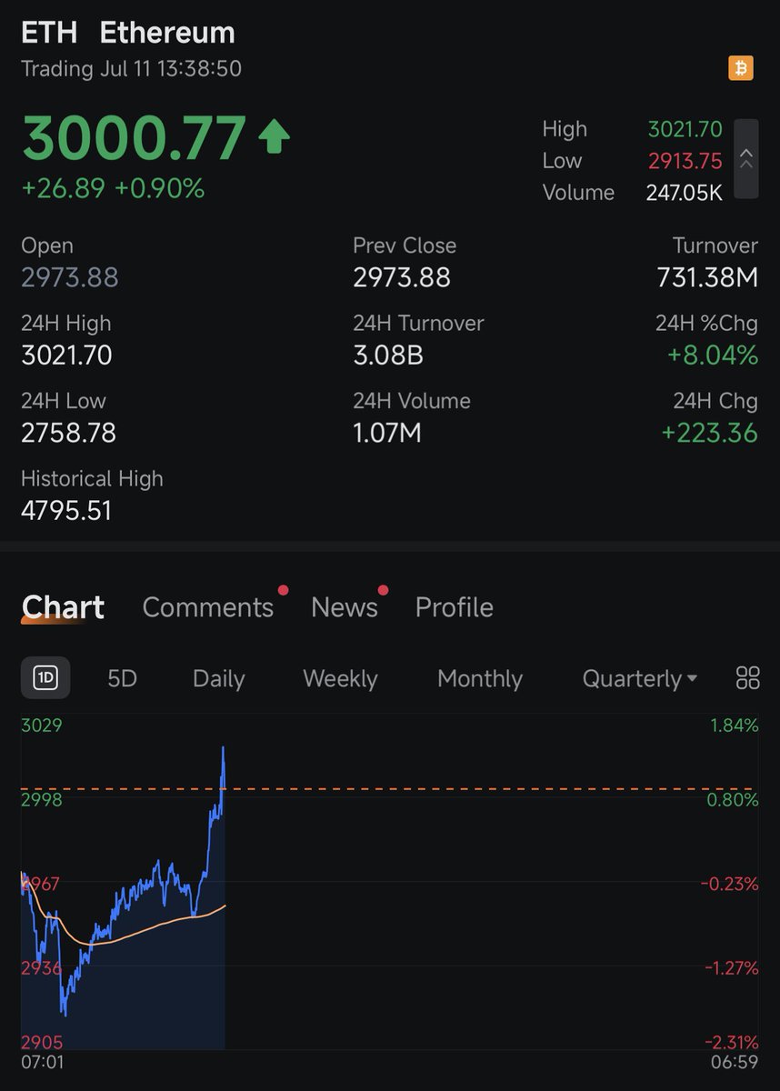Choose the Monthly timeframe
The width and height of the screenshot is (780, 1091).
[x=480, y=678]
